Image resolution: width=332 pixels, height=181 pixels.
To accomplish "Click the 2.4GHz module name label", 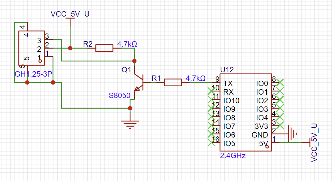I will [x=233, y=156].
